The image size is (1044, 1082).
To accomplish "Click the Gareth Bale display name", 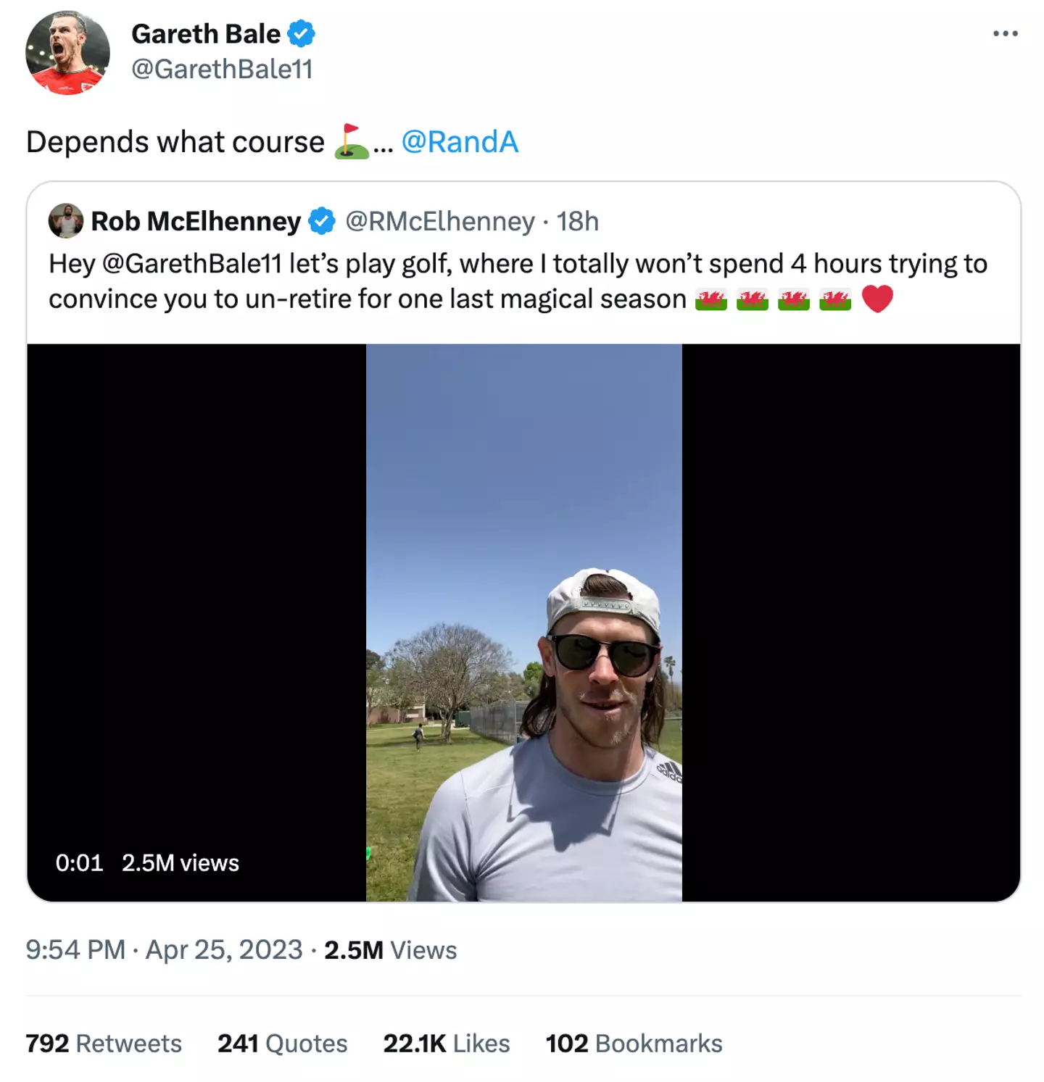I will tap(206, 34).
